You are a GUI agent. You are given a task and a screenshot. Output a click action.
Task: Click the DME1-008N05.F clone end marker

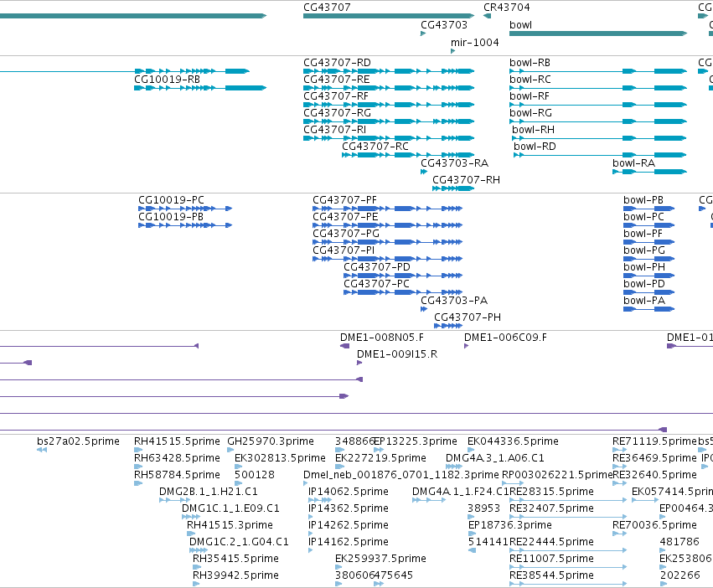coord(344,346)
